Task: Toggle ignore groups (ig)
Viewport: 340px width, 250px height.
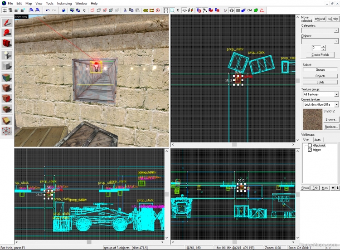Action: coord(84,10)
